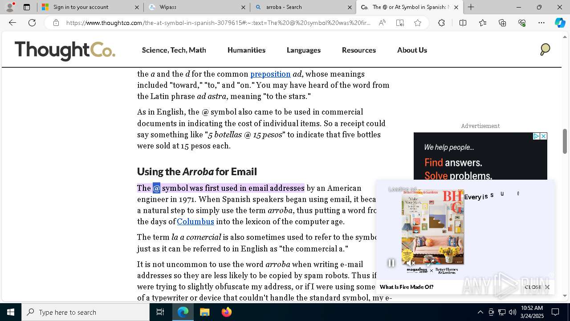
Task: Unmute the floating video player
Action: [x=411, y=263]
